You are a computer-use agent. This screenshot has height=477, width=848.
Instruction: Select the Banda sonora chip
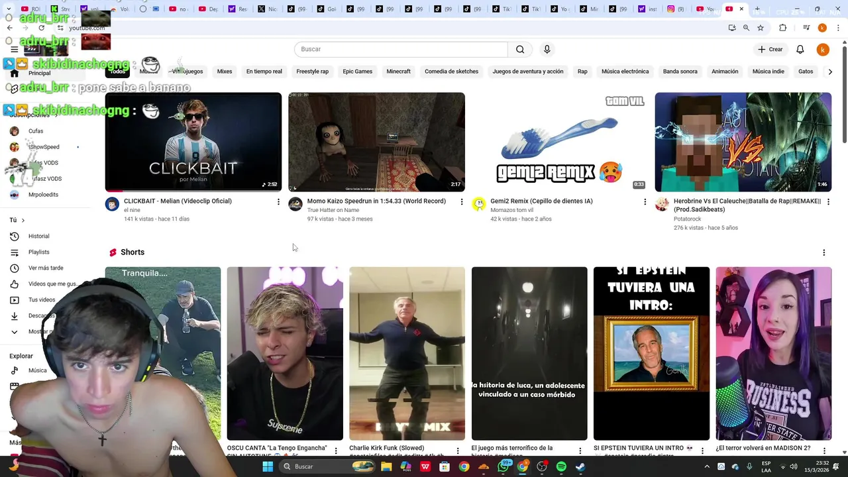tap(680, 72)
